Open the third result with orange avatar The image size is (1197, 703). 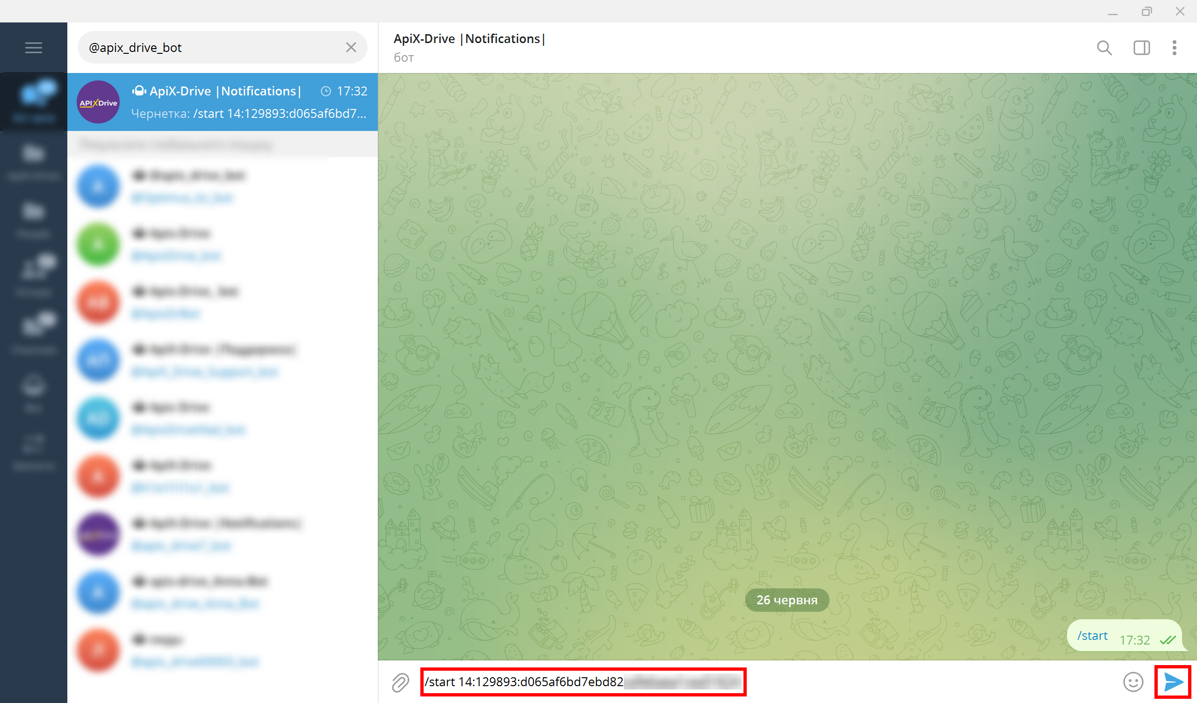(222, 302)
